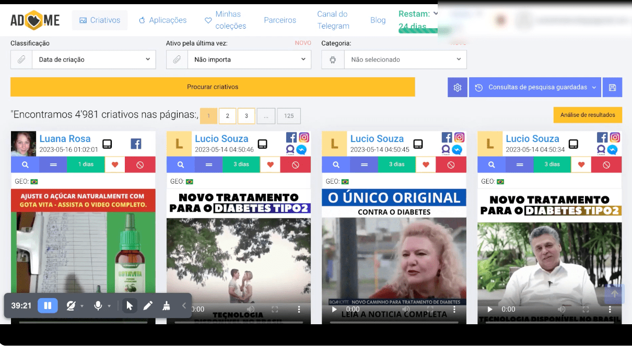The image size is (632, 354).
Task: Click the AdHeart logo
Action: click(x=35, y=20)
